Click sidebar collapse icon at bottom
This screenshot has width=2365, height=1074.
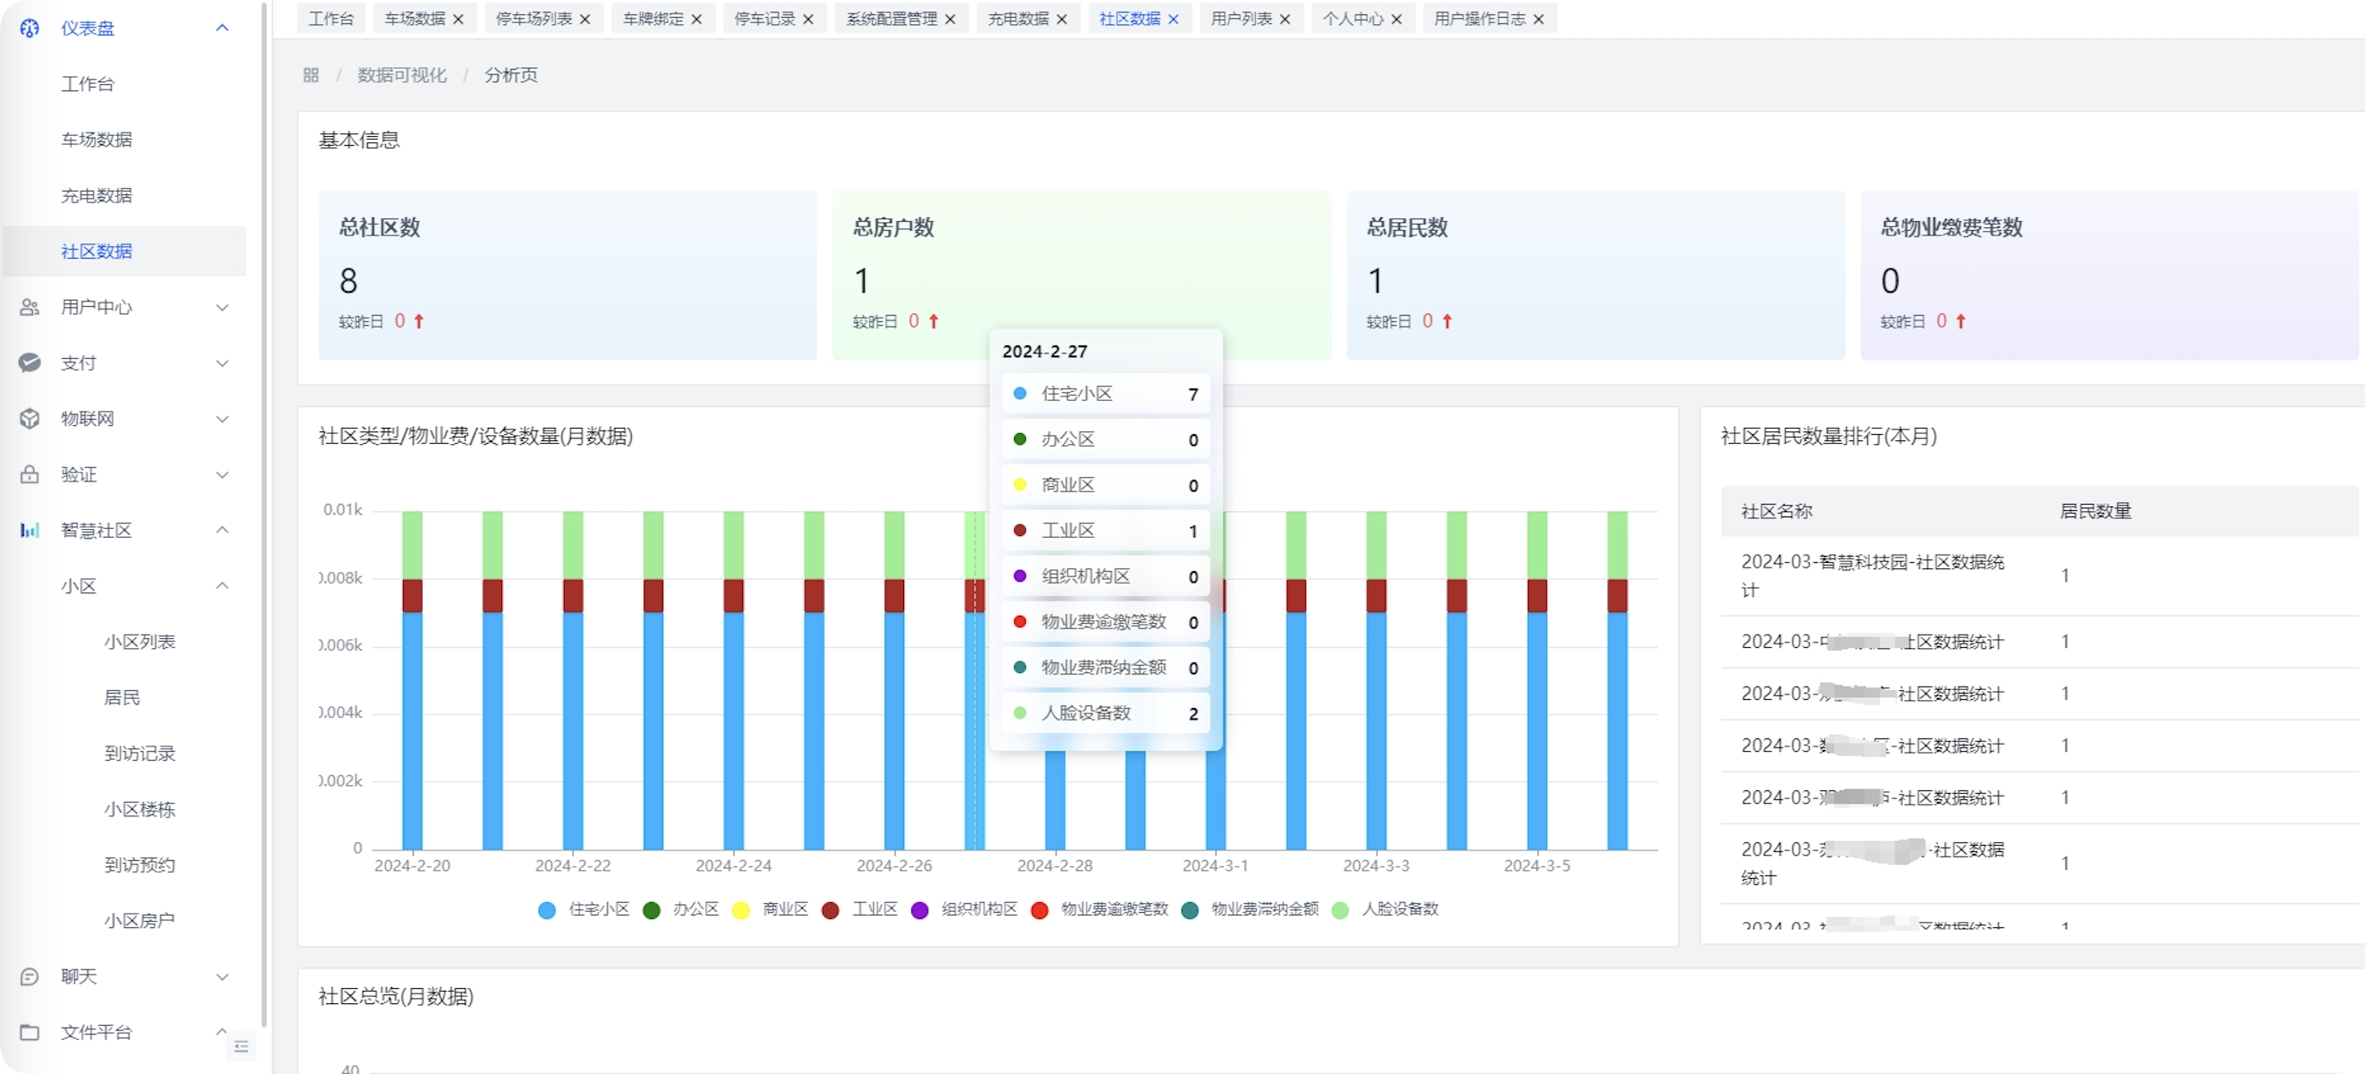(242, 1046)
